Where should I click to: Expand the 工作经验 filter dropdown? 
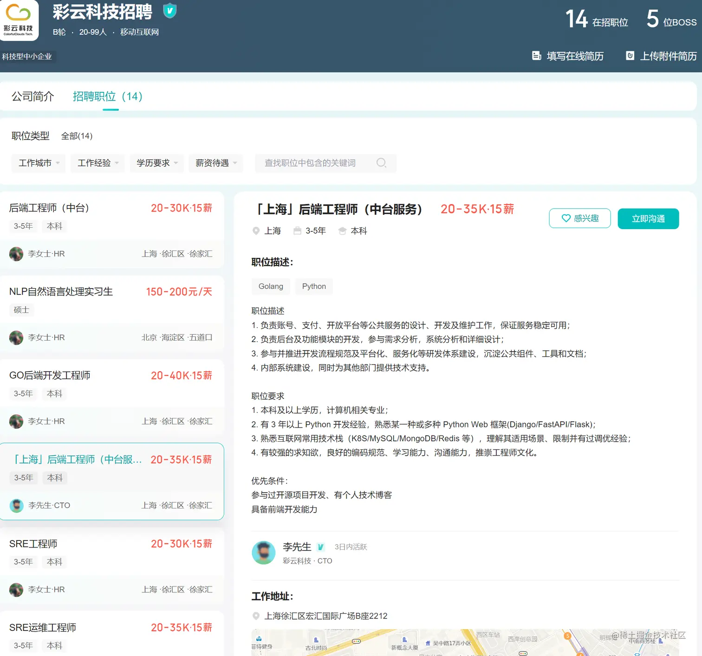(97, 163)
